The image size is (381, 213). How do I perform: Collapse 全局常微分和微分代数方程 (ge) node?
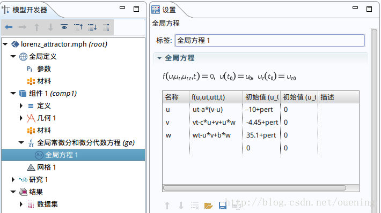pyautogui.click(x=21, y=143)
